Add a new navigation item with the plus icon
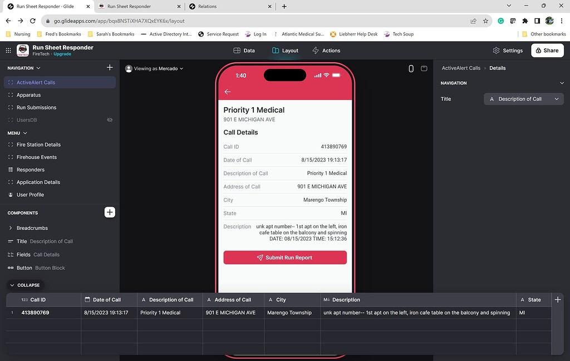Image resolution: width=570 pixels, height=361 pixels. pyautogui.click(x=109, y=67)
